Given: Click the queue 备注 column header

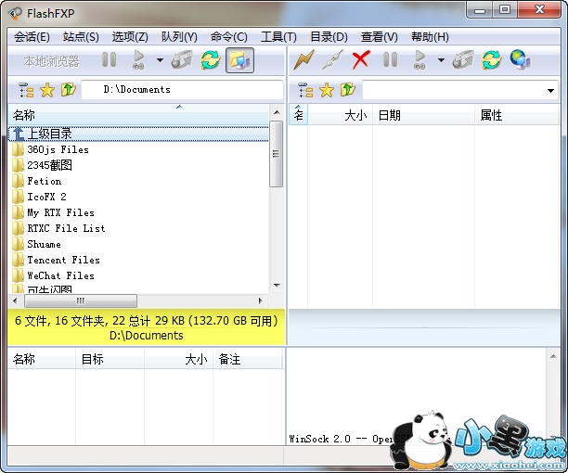Looking at the screenshot, I should pyautogui.click(x=248, y=359).
